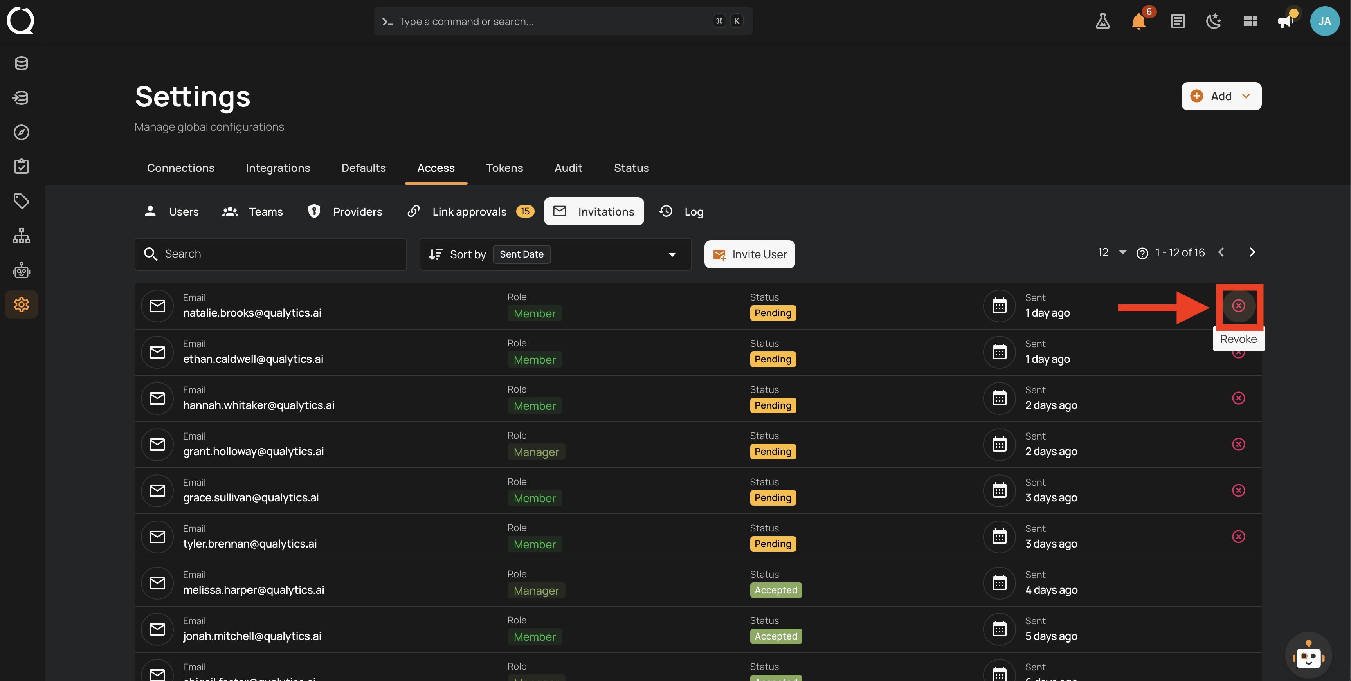Open notifications bell with 6 badge
The image size is (1351, 681).
[x=1138, y=21]
